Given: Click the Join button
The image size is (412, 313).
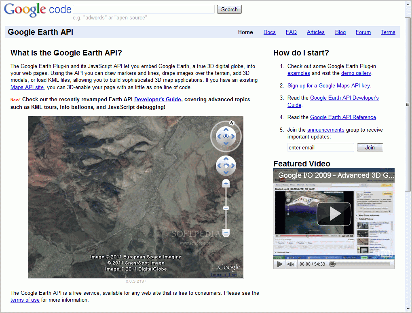Looking at the screenshot, I should [x=370, y=147].
